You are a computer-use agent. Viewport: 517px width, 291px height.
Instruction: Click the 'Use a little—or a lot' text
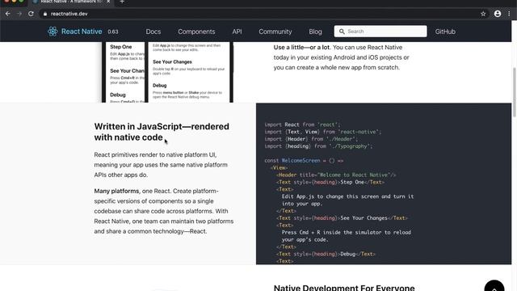(301, 48)
